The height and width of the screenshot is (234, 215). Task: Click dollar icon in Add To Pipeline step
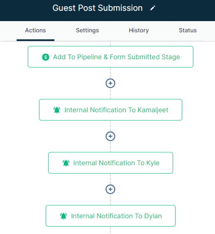[x=46, y=57]
